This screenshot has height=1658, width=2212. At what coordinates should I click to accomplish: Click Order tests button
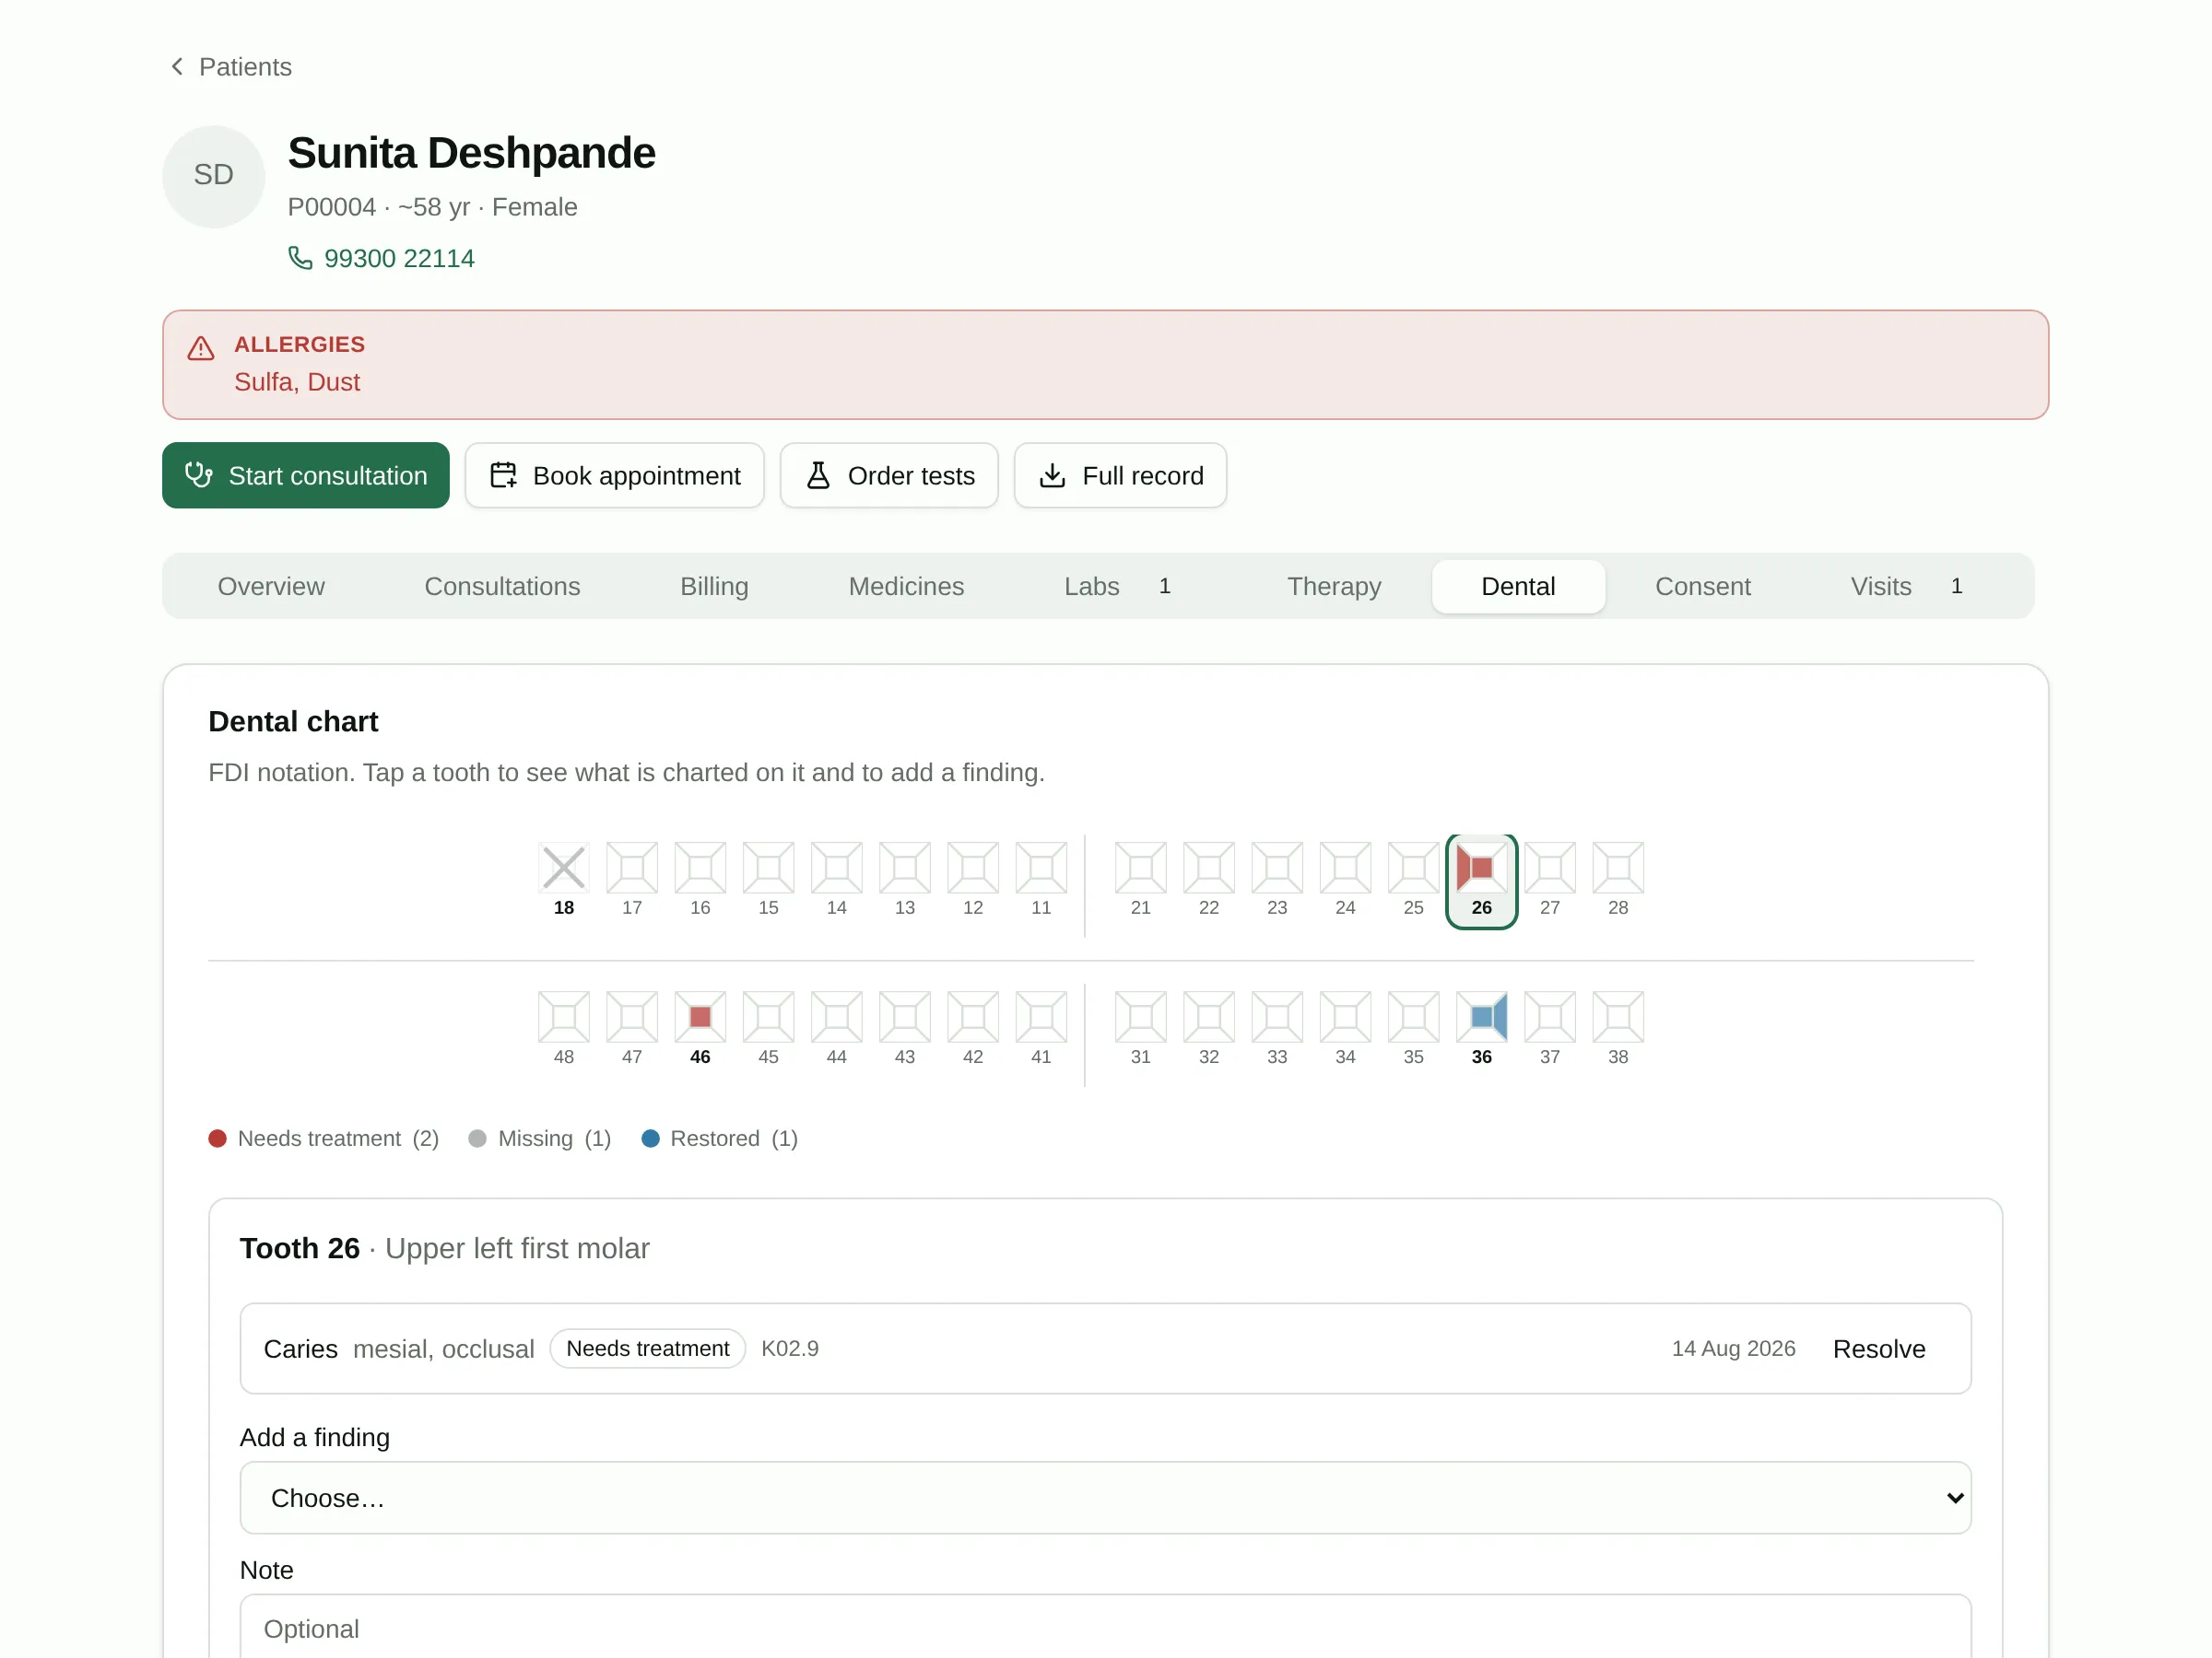tap(889, 475)
